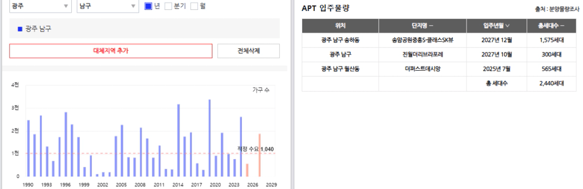This screenshot has height=189, width=583.
Task: Click the APT 입주물량 heading
Action: (326, 8)
